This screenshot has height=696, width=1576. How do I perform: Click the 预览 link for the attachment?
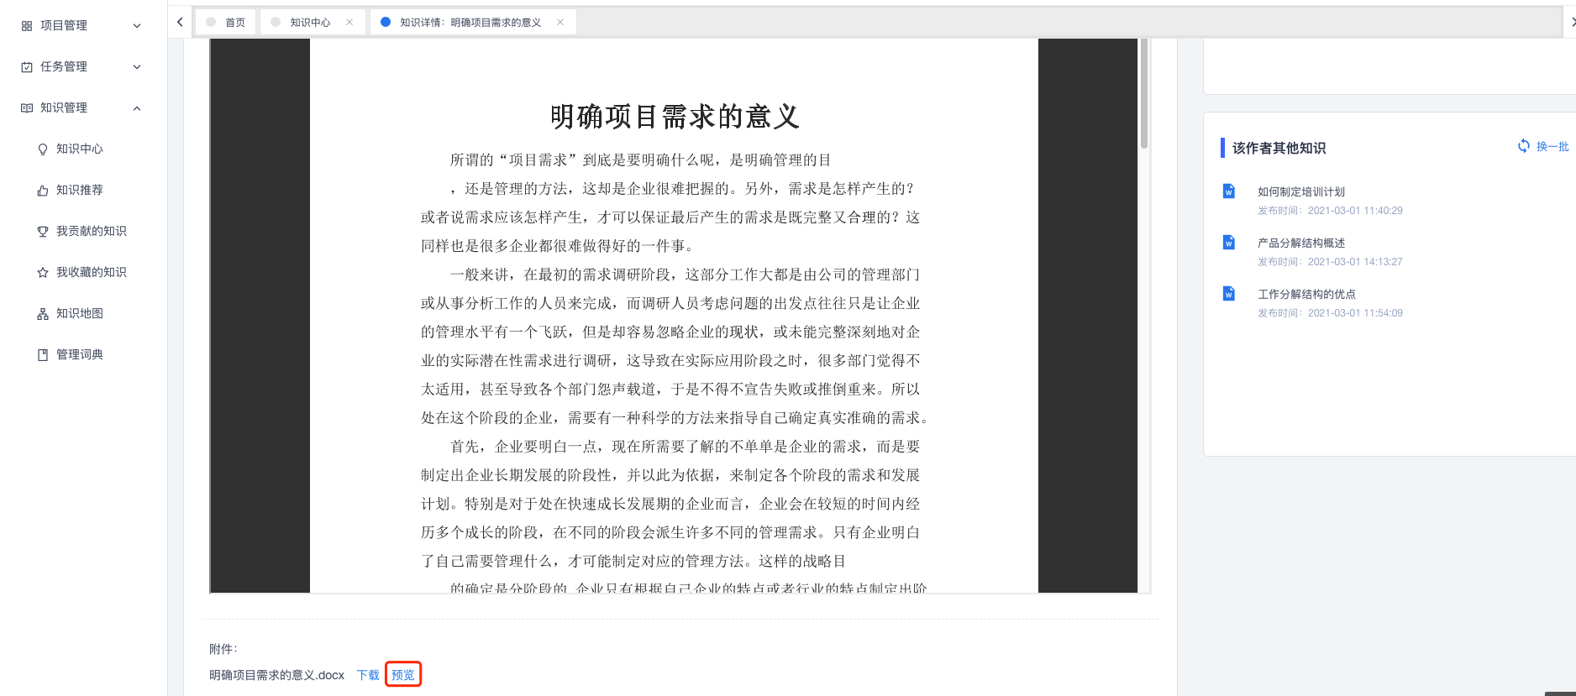(x=403, y=675)
